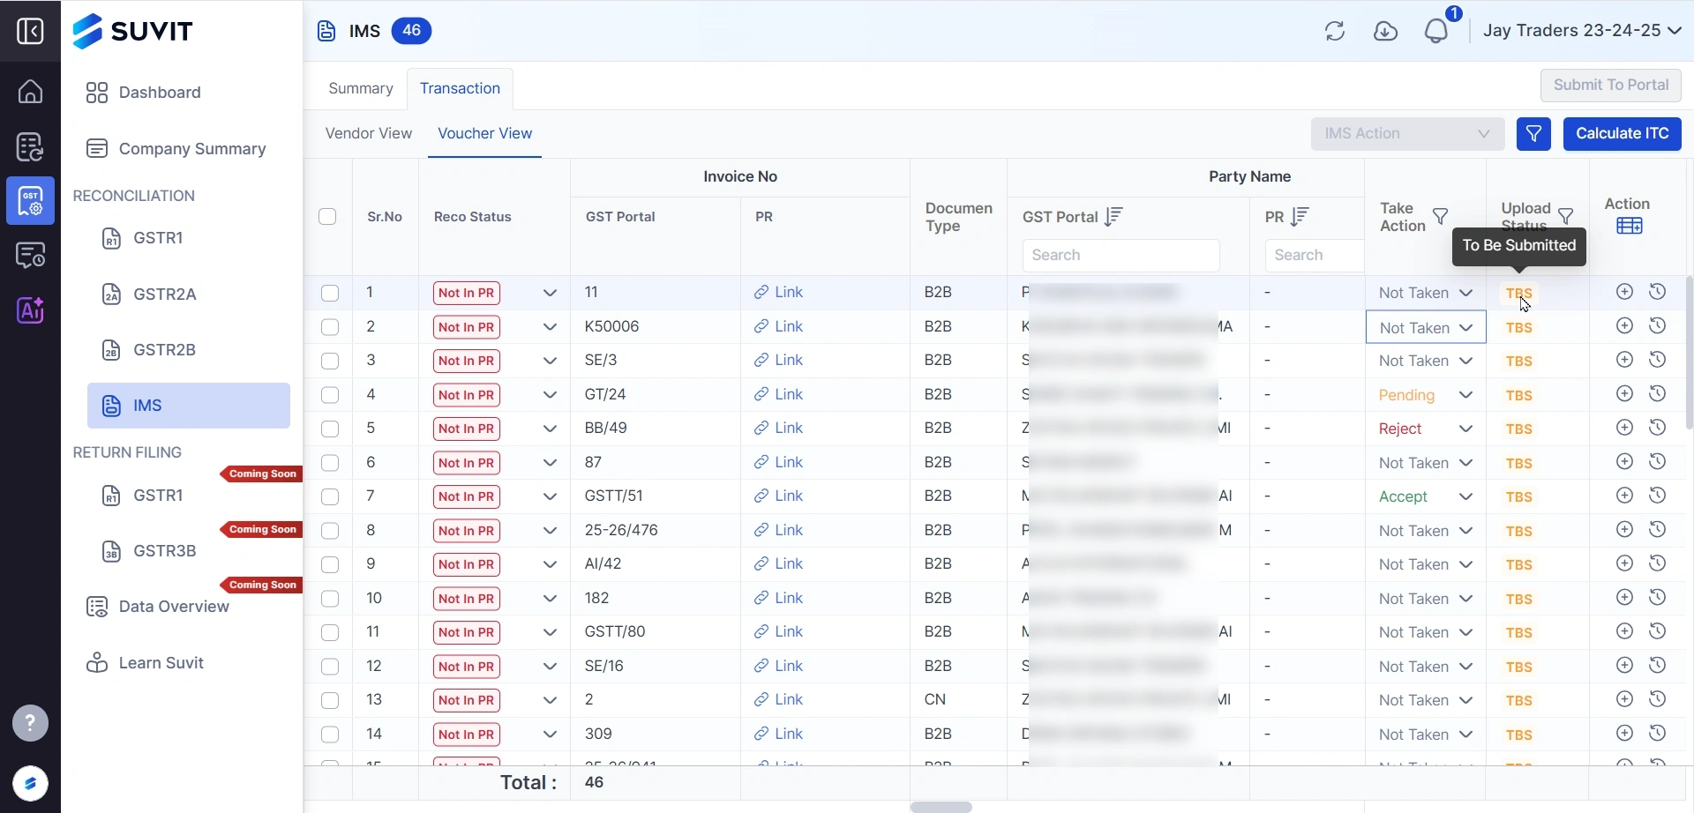The height and width of the screenshot is (813, 1694).
Task: Select the Transaction tab
Action: 460,88
